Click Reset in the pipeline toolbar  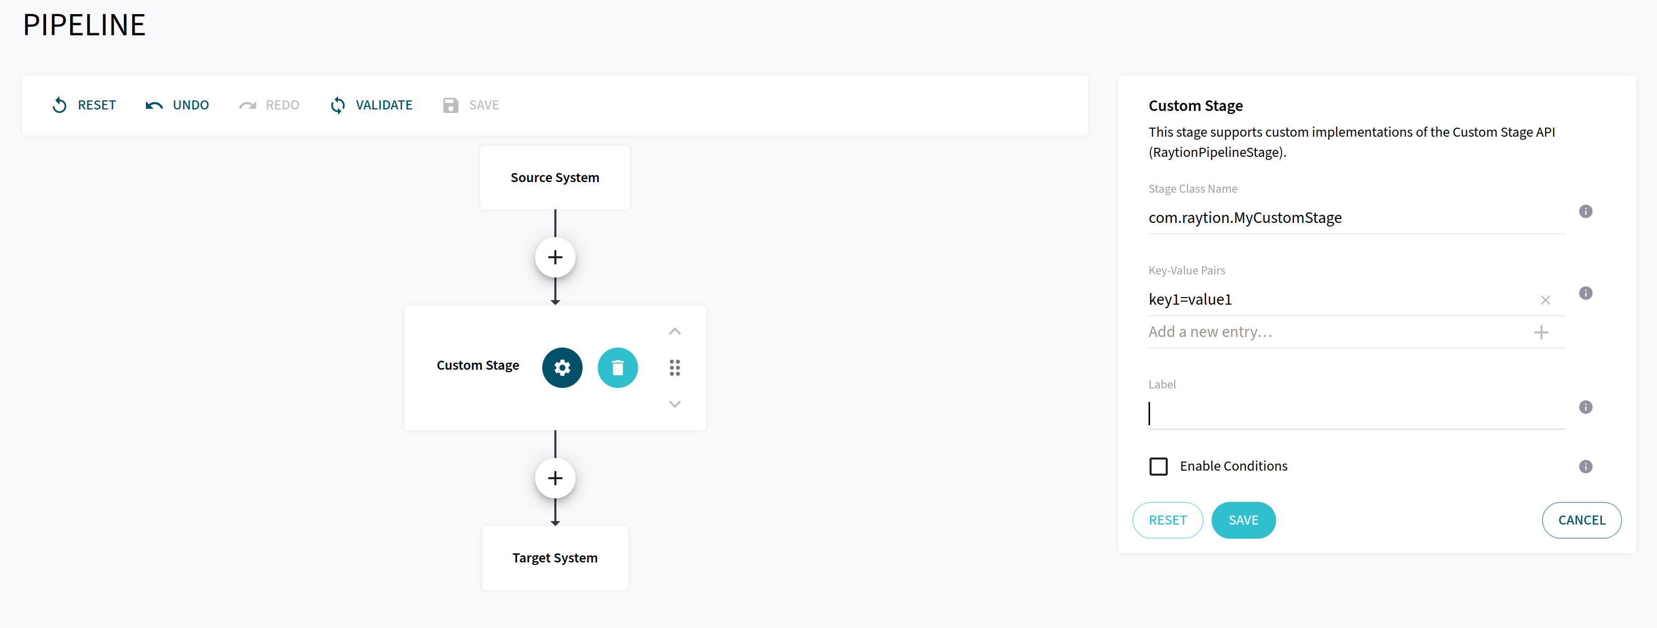pyautogui.click(x=84, y=105)
